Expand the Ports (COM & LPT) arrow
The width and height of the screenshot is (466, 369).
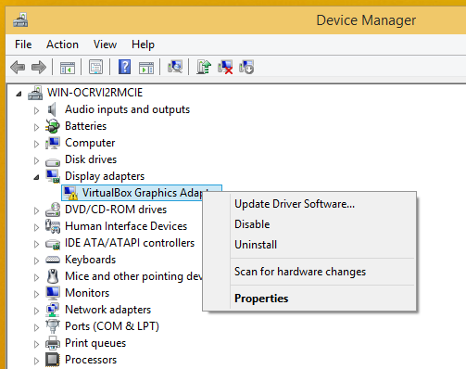click(x=36, y=327)
